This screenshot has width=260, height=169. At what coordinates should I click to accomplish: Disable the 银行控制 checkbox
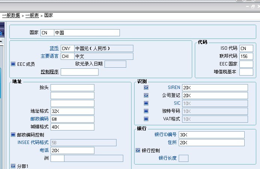138,150
